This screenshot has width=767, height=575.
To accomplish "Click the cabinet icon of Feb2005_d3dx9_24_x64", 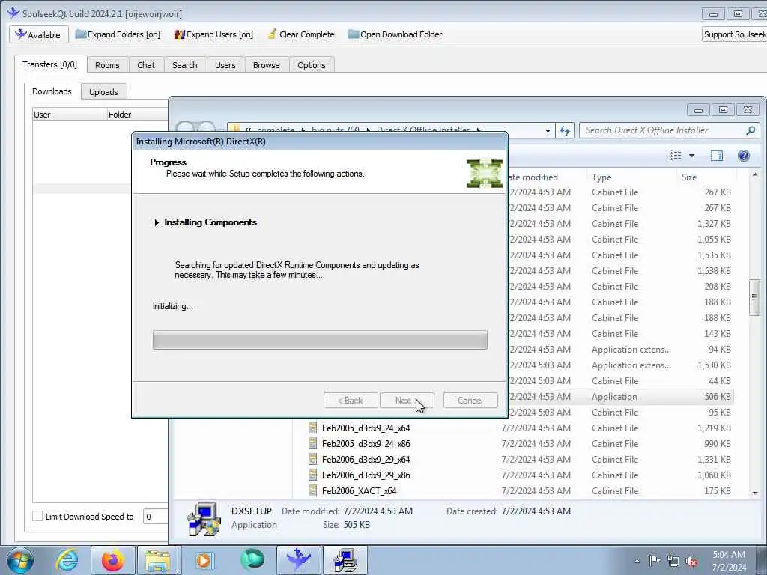I will pos(313,428).
